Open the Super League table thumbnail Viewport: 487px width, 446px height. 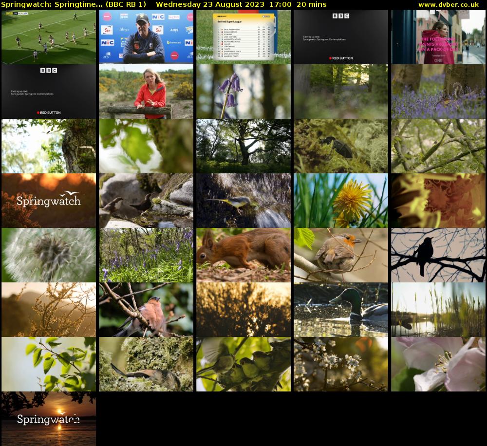coord(243,37)
